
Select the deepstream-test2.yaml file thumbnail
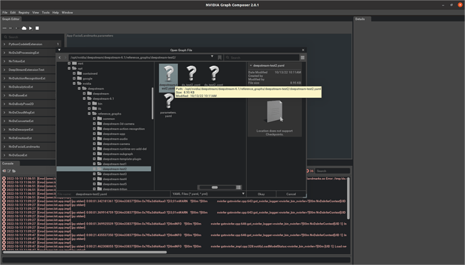click(x=168, y=78)
